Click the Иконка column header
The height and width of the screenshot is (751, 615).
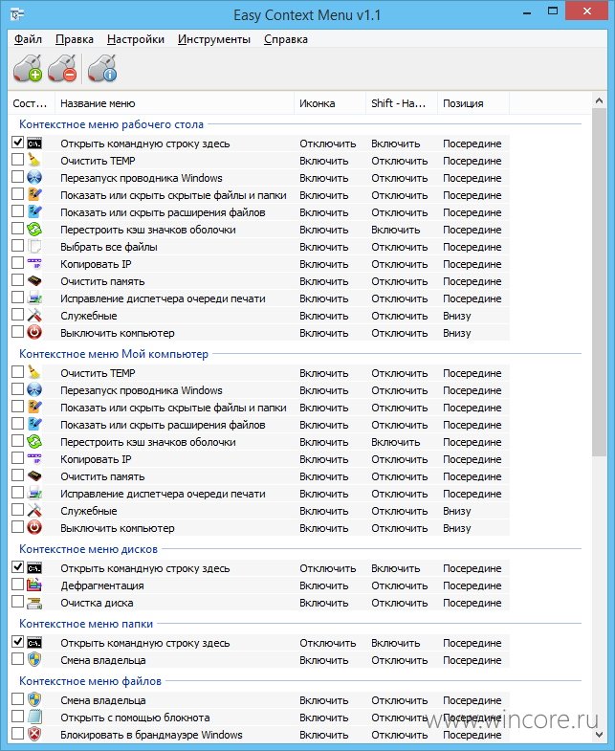[x=330, y=103]
